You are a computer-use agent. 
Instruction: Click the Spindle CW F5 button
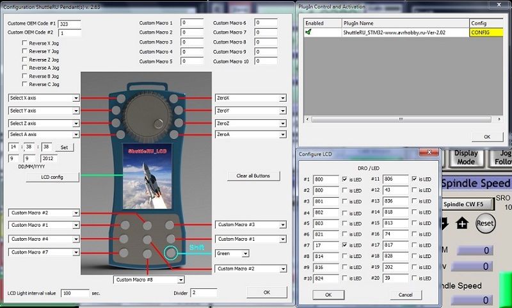pyautogui.click(x=468, y=204)
